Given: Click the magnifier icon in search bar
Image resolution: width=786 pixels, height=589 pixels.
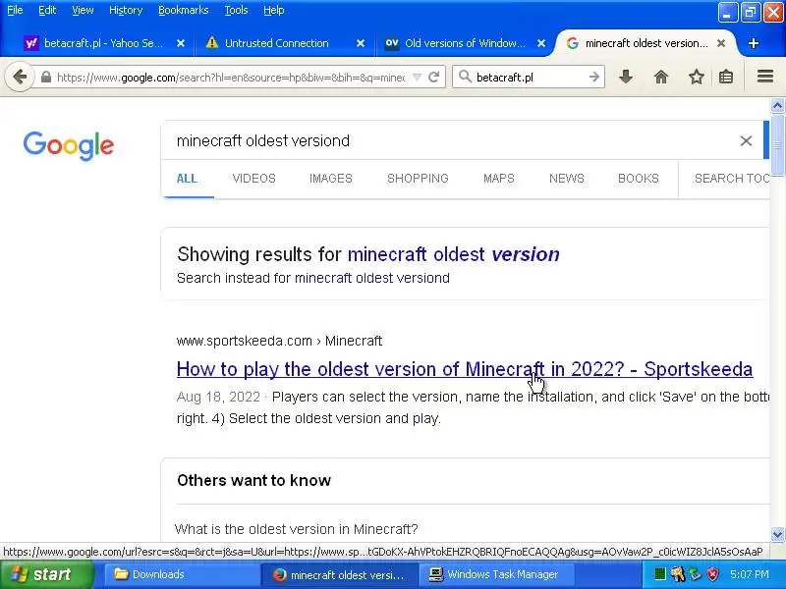Looking at the screenshot, I should point(465,77).
